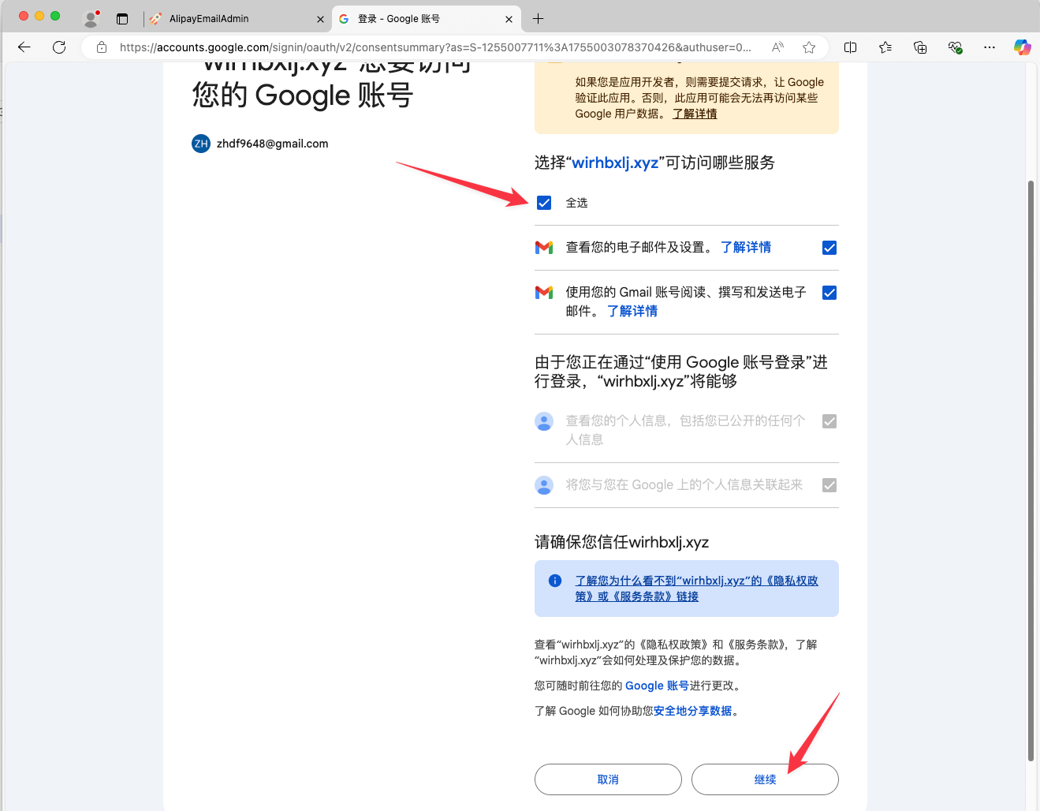Image resolution: width=1040 pixels, height=811 pixels.
Task: Close the AlipayEmailAdmin tab
Action: point(320,19)
